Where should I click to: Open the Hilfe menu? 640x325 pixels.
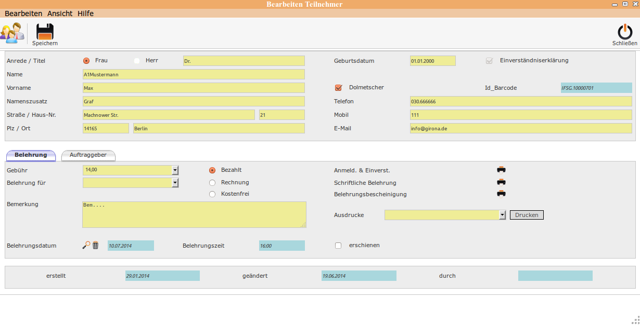85,13
